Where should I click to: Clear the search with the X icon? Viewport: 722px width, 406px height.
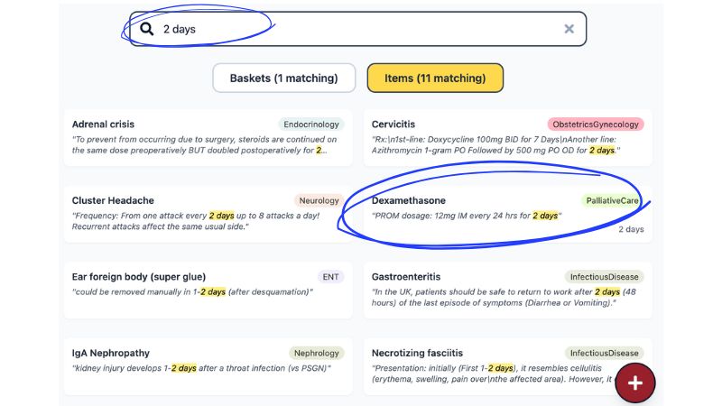coord(569,29)
